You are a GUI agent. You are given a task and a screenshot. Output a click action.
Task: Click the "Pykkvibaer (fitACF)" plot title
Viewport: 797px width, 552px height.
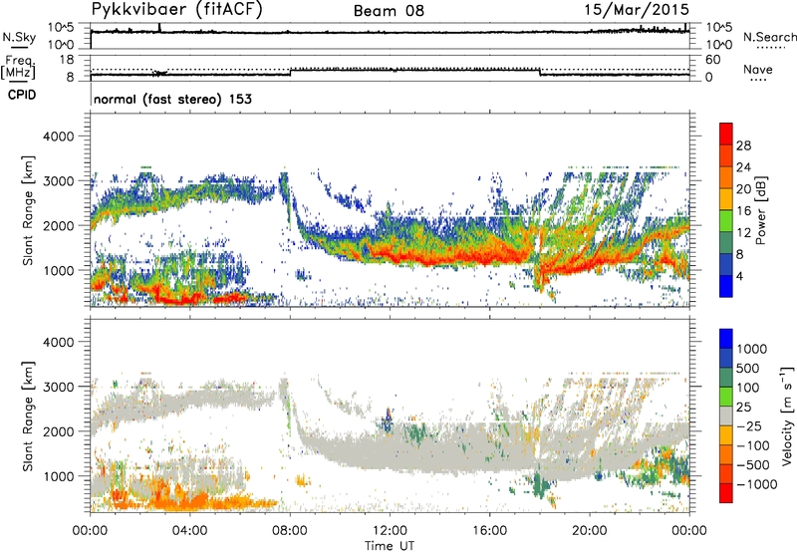pos(177,10)
